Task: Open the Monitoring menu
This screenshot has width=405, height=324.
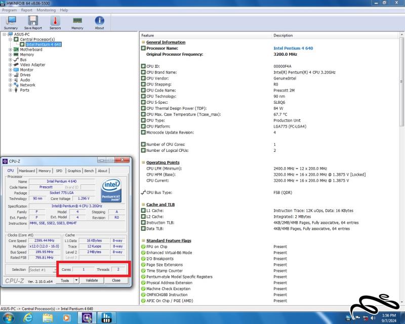Action: 46,10
